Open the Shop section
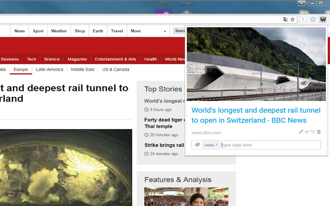This screenshot has width=330, height=206. click(80, 31)
